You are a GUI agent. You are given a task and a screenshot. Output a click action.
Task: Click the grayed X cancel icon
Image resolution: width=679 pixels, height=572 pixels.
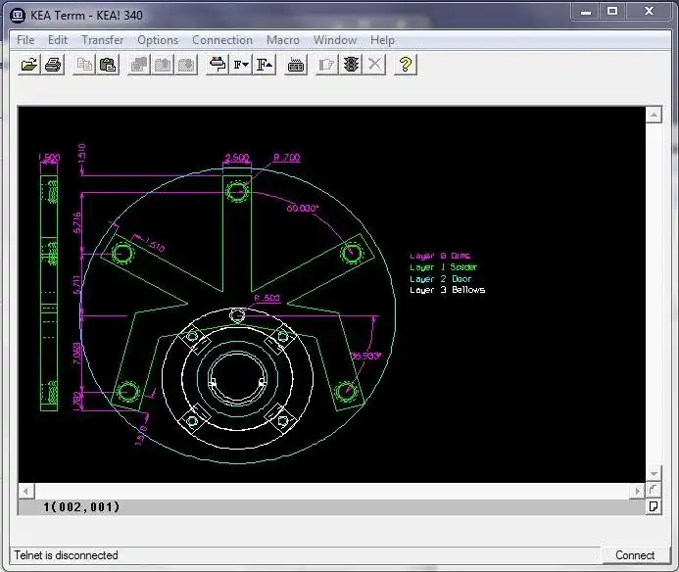tap(374, 65)
